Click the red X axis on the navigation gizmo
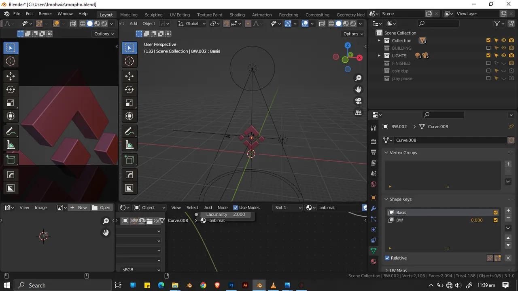 point(359,58)
